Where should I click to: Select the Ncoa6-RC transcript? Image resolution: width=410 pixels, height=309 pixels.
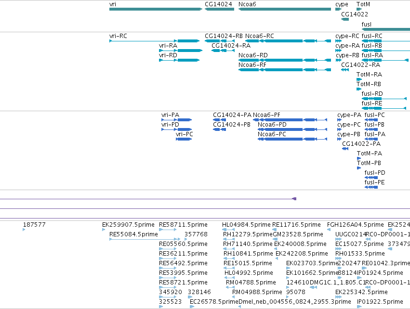[x=288, y=41]
